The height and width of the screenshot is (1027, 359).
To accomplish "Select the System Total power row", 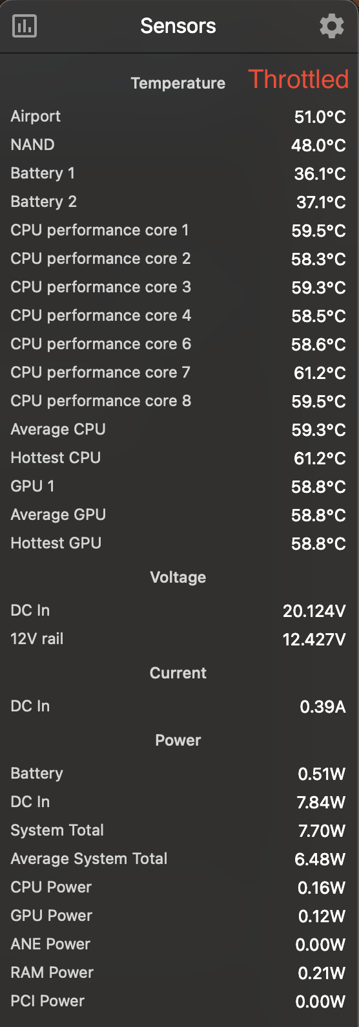I will (179, 830).
